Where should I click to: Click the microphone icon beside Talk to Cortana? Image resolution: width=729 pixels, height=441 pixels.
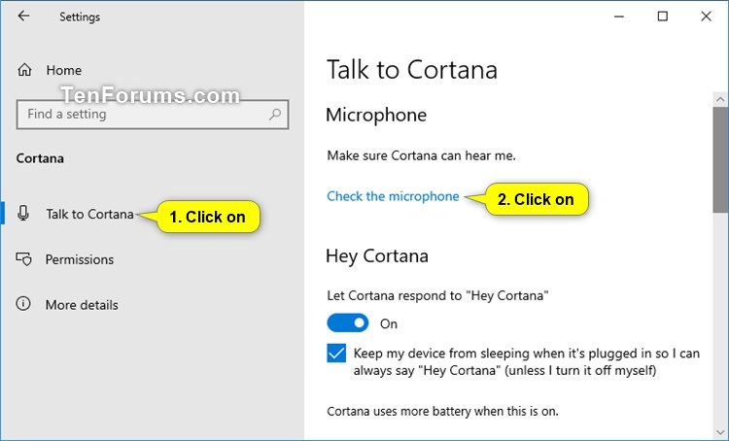23,214
